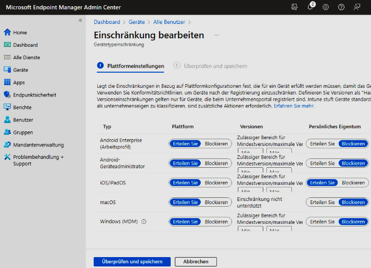Switch to Überprüfen und speichern step
Image resolution: width=371 pixels, height=268 pixels.
point(215,66)
